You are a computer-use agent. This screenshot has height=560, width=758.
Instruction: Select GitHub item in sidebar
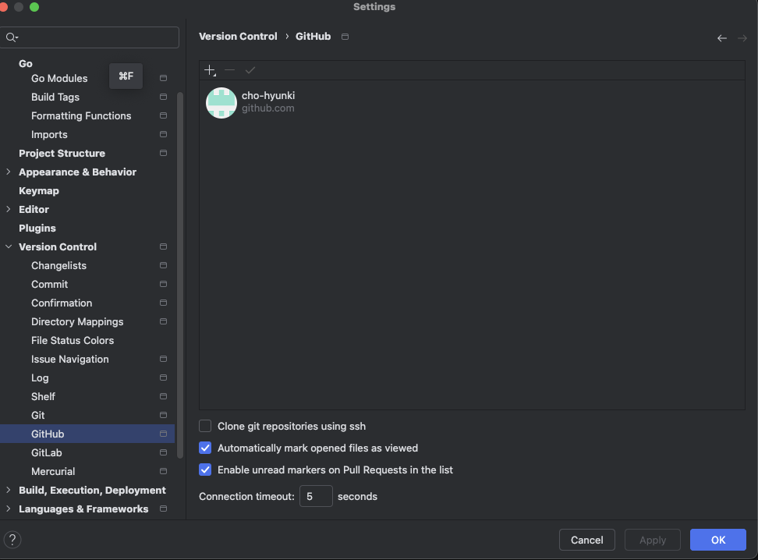click(x=87, y=434)
